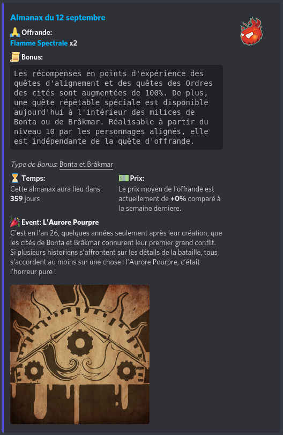The image size is (283, 435).
Task: Click the Temps field heading
Action: click(33, 178)
